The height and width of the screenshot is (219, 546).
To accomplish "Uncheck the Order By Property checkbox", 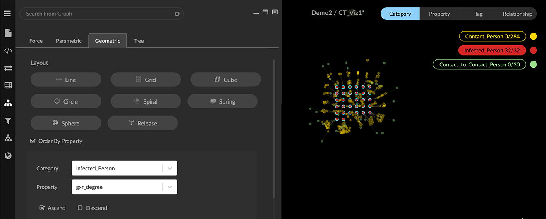I will (x=33, y=141).
